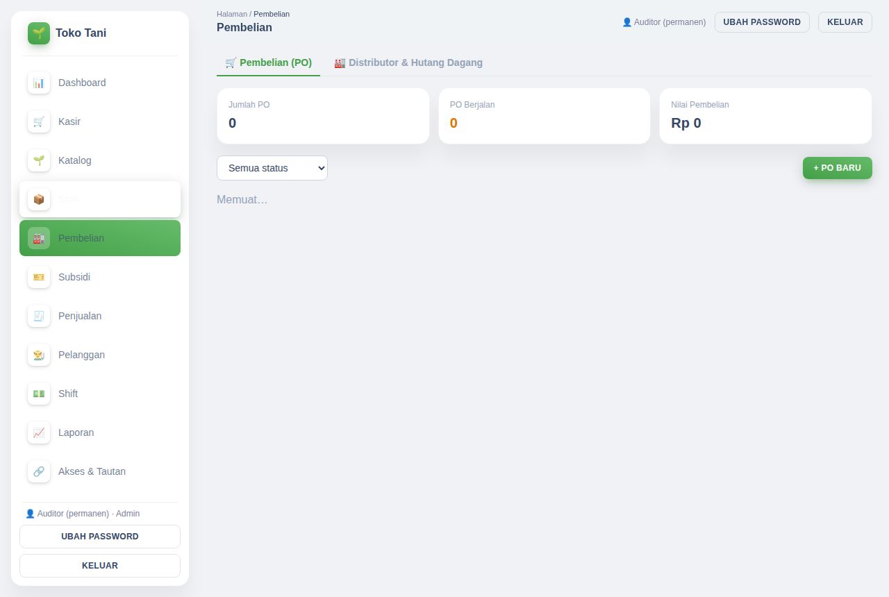This screenshot has width=889, height=597.
Task: Open Laporan via the trend chart icon
Action: click(x=39, y=432)
